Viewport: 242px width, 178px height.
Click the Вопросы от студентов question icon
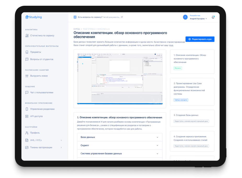(x=27, y=59)
